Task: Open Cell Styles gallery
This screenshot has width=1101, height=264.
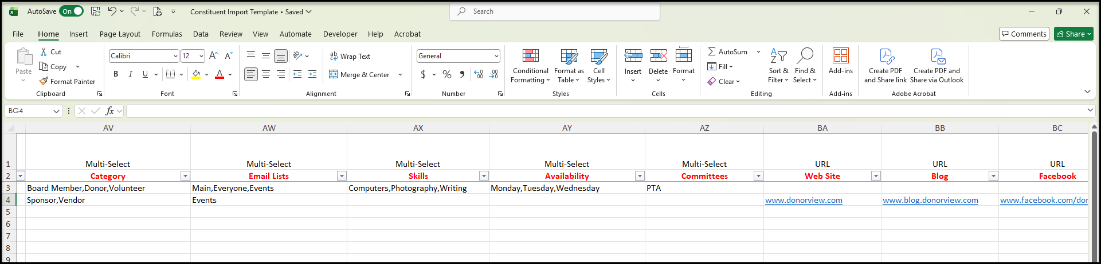Action: (599, 66)
